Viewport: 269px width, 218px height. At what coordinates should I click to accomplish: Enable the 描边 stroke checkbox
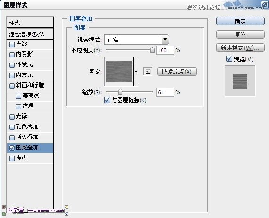(12, 158)
